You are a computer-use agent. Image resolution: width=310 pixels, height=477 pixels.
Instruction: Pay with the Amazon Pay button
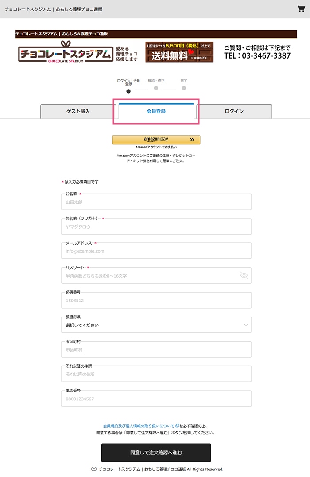coord(156,140)
